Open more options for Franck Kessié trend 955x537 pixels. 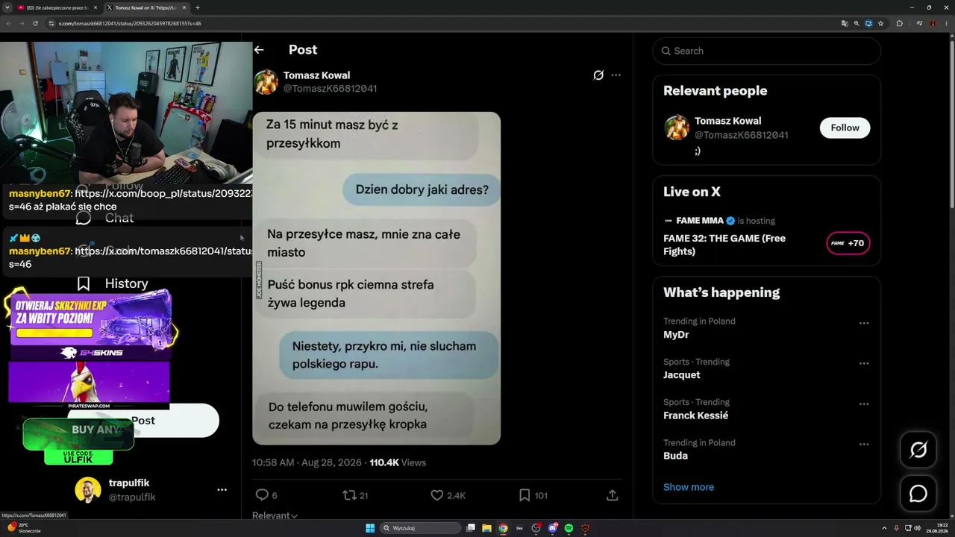[x=864, y=403]
